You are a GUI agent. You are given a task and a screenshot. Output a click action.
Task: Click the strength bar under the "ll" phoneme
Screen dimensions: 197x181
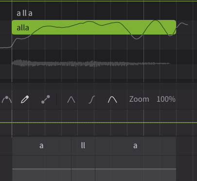click(83, 169)
